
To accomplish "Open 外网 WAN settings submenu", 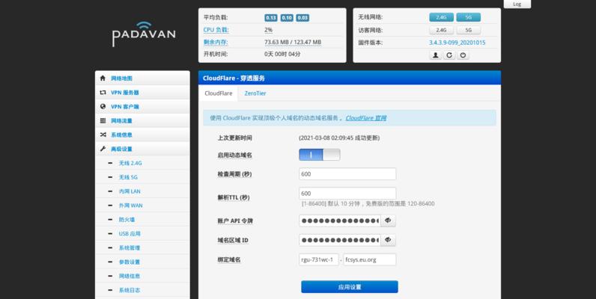I will 142,206.
